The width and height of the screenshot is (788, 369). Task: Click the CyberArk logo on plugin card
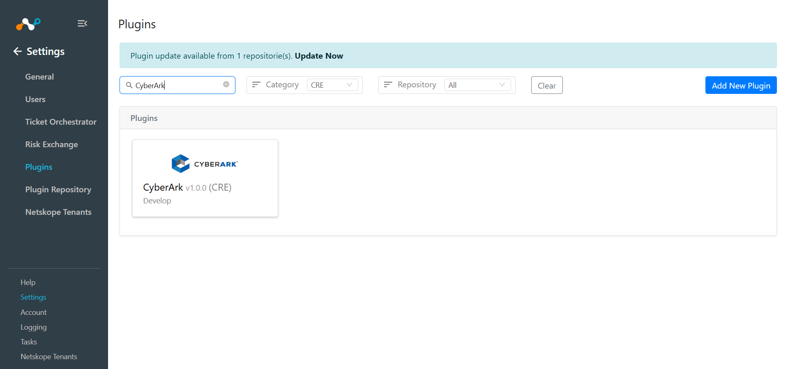coord(205,164)
